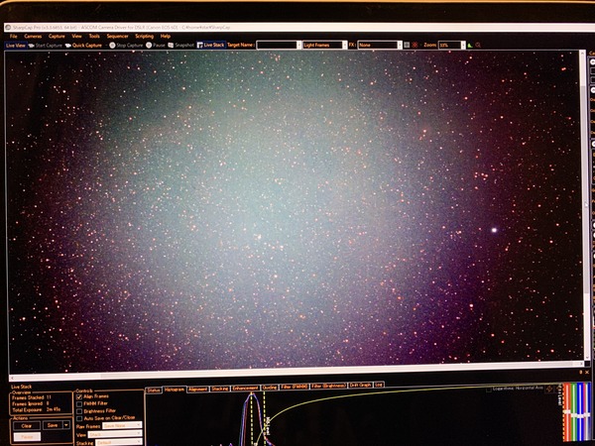Open the Capture menu
Viewport: 595px width, 446px height.
pos(57,36)
